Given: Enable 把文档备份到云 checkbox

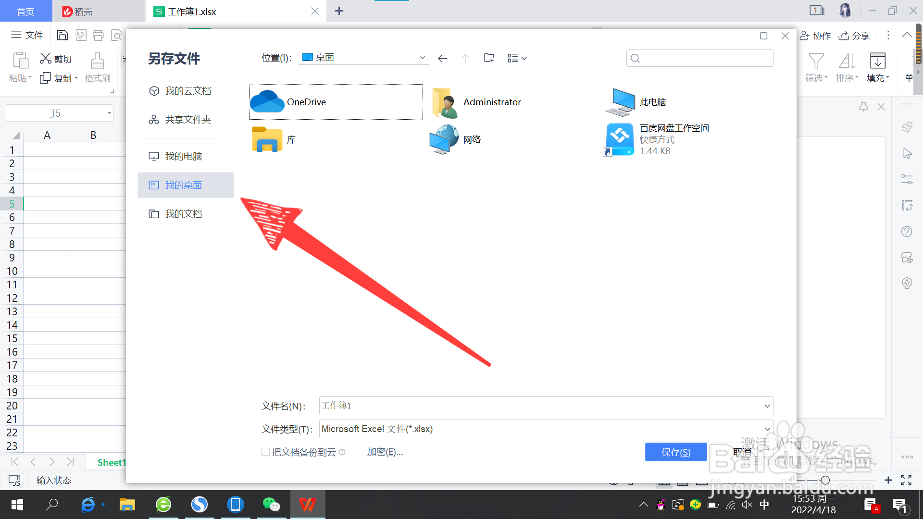Looking at the screenshot, I should [x=266, y=452].
